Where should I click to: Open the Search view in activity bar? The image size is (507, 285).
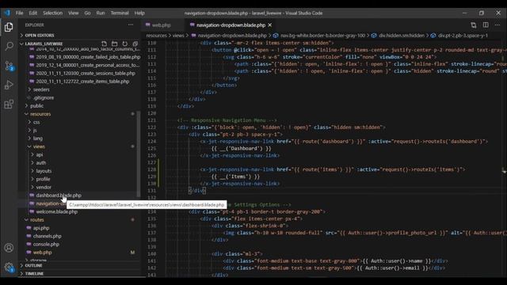click(x=9, y=46)
